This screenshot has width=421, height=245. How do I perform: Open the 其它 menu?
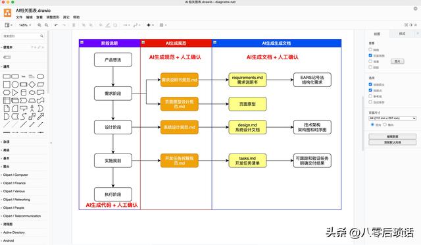pos(66,17)
